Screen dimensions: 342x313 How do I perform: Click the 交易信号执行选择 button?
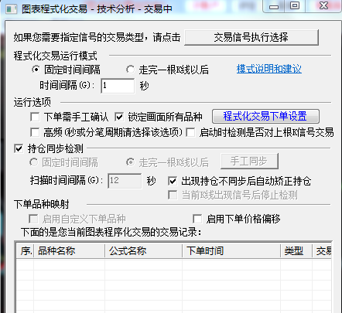point(251,38)
